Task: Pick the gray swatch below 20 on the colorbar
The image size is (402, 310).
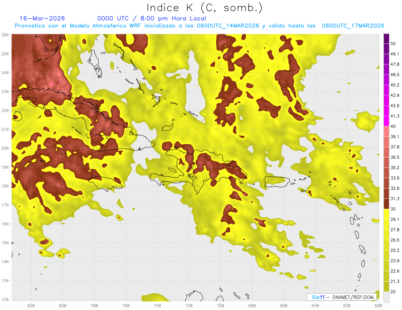Action: point(386,297)
